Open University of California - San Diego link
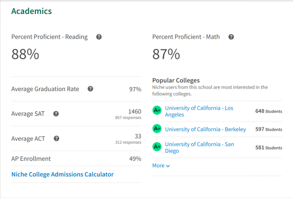The width and height of the screenshot is (293, 199). pos(200,147)
